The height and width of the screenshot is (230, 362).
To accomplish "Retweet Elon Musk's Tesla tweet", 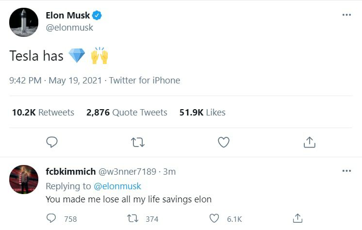I will coord(138,142).
